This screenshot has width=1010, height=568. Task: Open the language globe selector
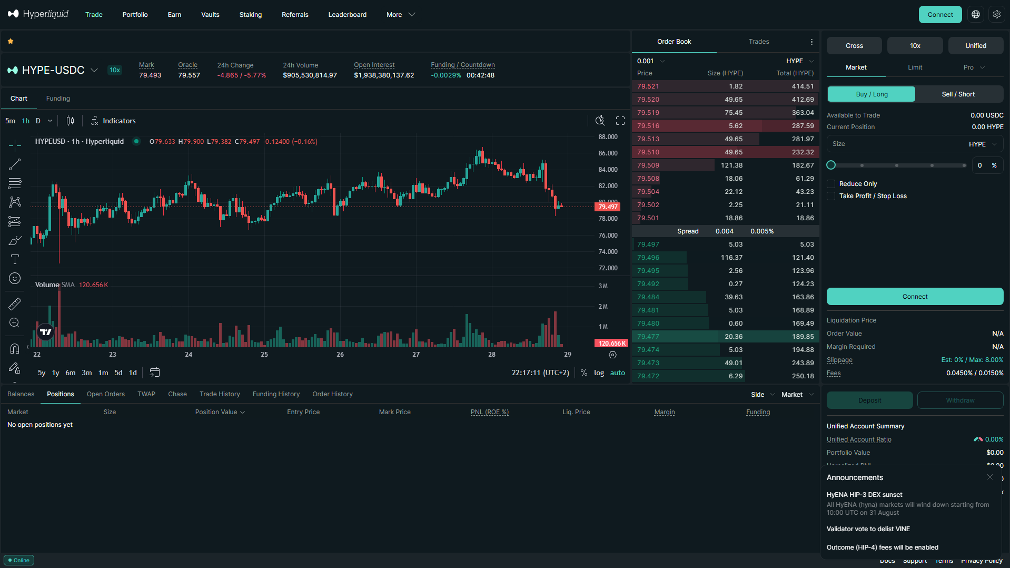[976, 15]
